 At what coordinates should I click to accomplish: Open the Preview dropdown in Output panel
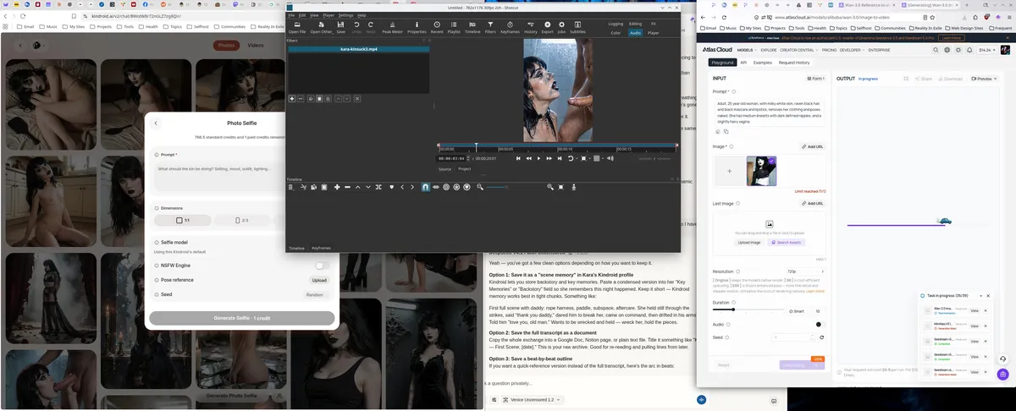pyautogui.click(x=982, y=79)
